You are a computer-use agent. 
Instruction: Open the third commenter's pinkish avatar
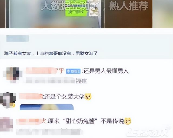click(6, 124)
